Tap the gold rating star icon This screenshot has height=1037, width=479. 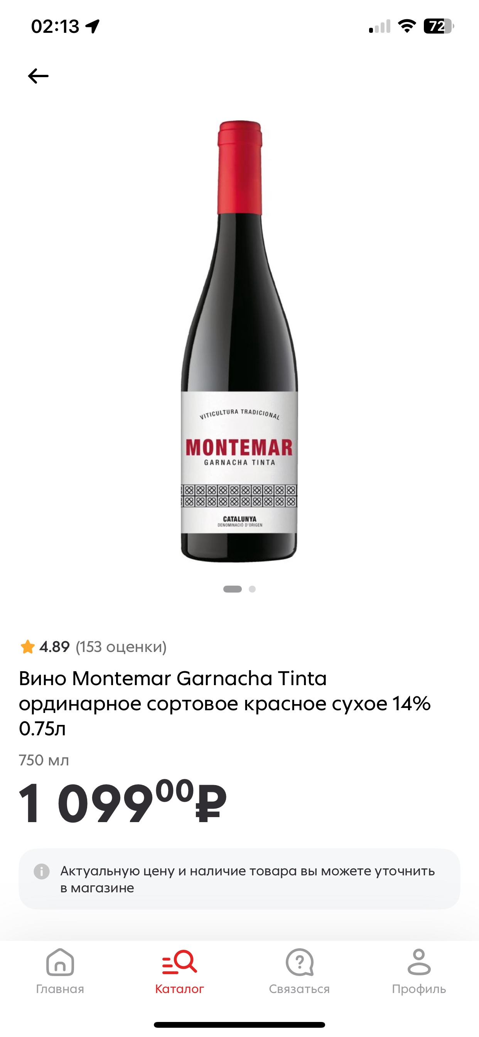(x=27, y=647)
